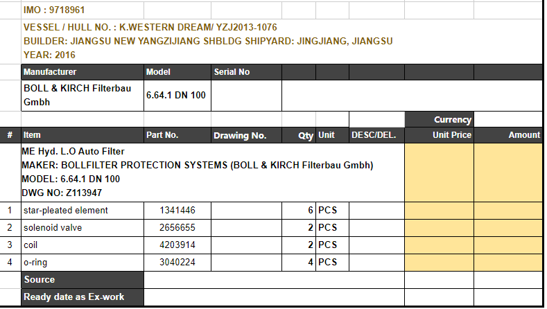This screenshot has width=547, height=309.
Task: Click the 6.64.1 DN 100 model cell
Action: (176, 95)
